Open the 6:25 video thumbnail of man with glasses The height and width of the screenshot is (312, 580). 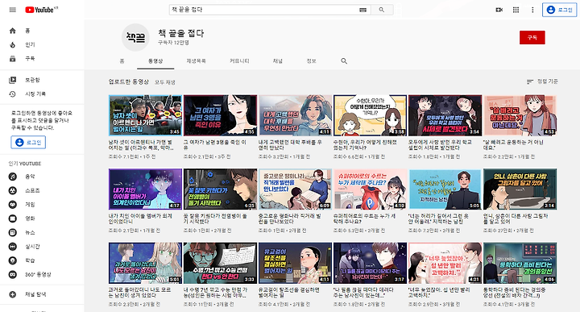pyautogui.click(x=220, y=189)
